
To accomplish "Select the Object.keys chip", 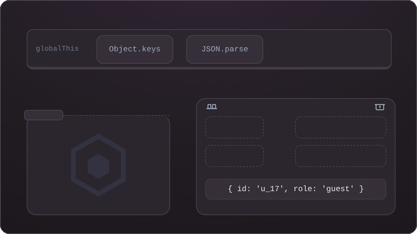I will click(x=135, y=49).
